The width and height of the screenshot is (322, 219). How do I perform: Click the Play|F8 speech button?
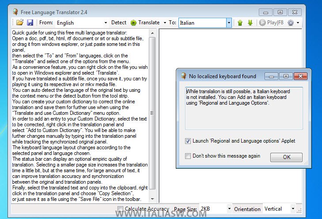click(271, 23)
